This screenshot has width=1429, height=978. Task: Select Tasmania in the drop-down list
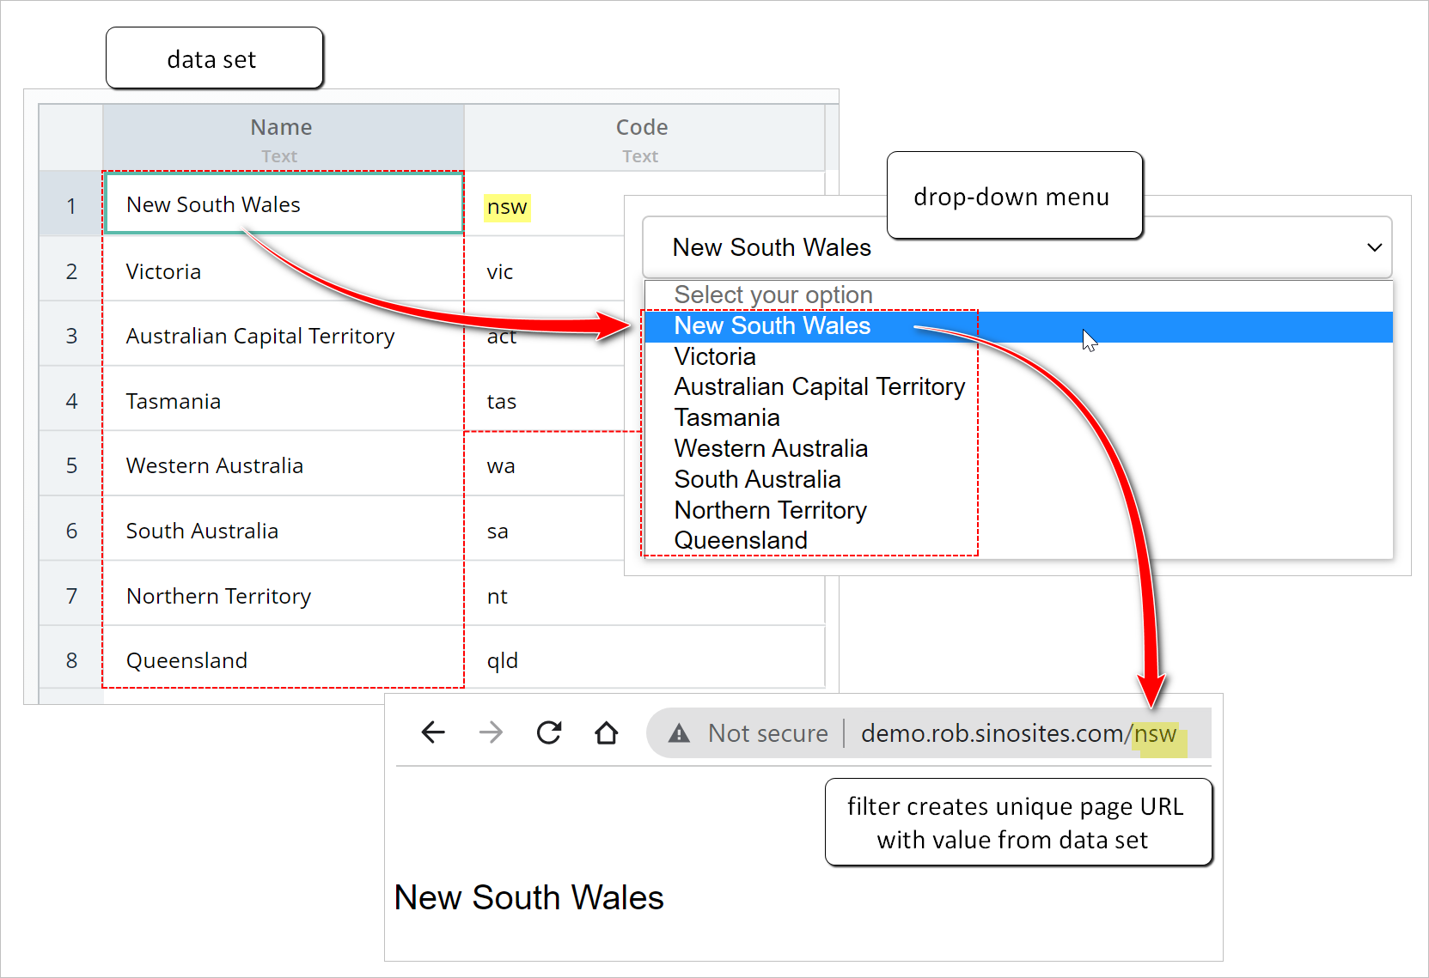(x=727, y=418)
